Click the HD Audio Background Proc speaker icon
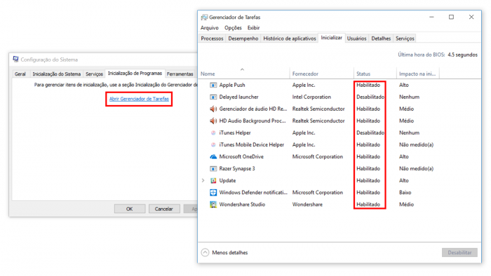This screenshot has height=276, width=491. [213, 120]
